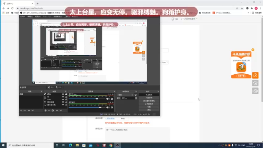Reload the Chrome page
Image resolution: width=263 pixels, height=148 pixels.
[x=12, y=8]
